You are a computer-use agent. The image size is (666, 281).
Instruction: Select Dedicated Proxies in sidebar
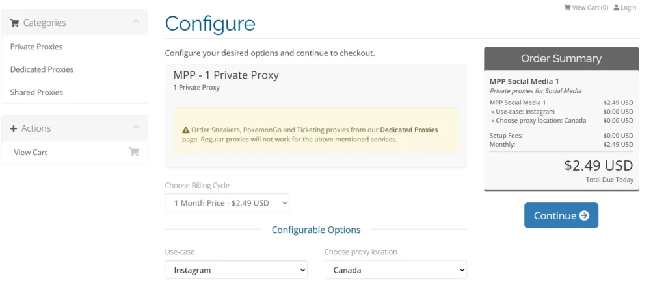click(x=42, y=69)
